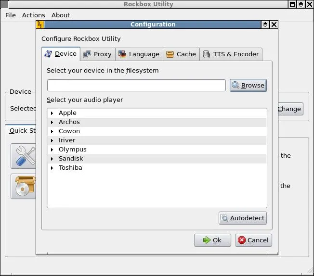
Task: Click the Rockbox Utility window shade button
Action: [301, 4]
